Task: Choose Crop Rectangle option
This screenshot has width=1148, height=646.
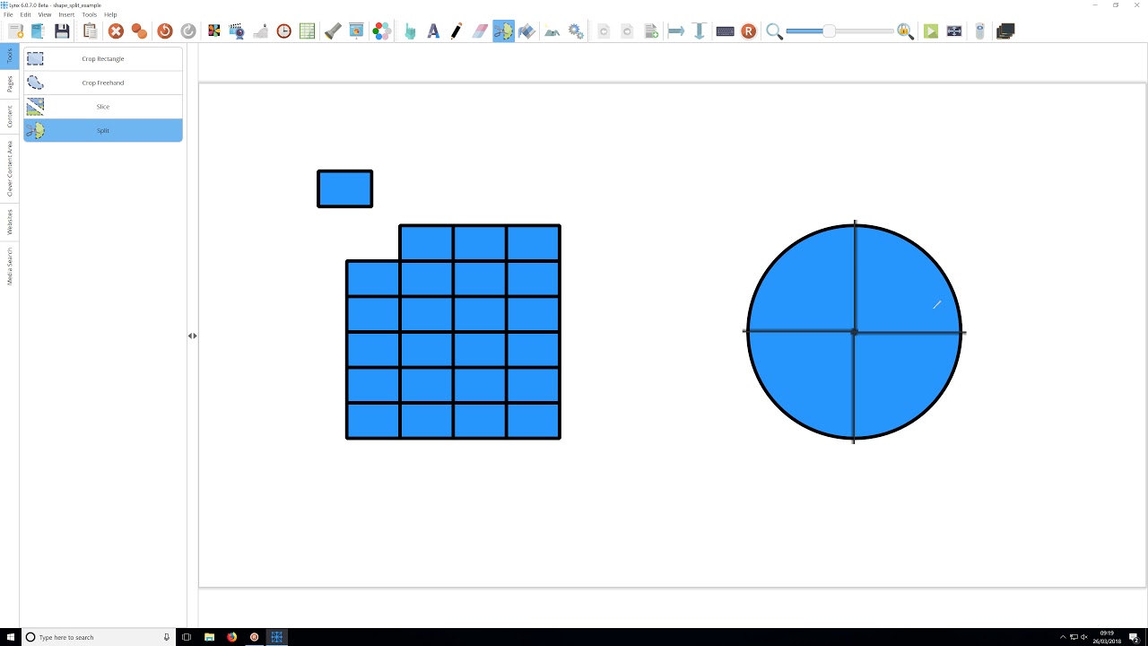Action: click(103, 58)
